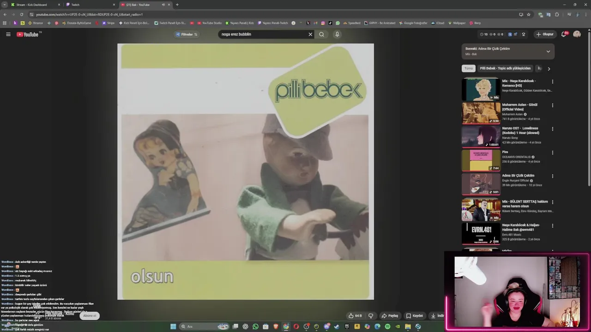Viewport: 591px width, 332px height.
Task: Open the 'Google Fotoğraflar' bookmark
Action: [413, 23]
